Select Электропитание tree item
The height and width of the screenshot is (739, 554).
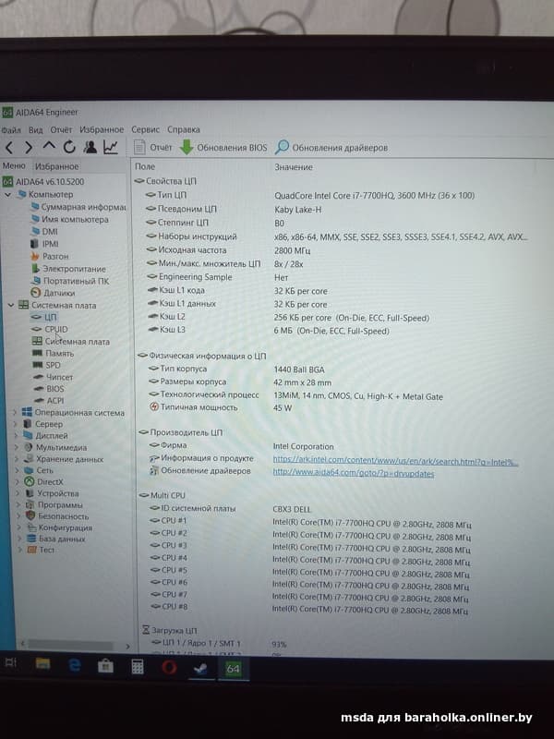(x=68, y=269)
